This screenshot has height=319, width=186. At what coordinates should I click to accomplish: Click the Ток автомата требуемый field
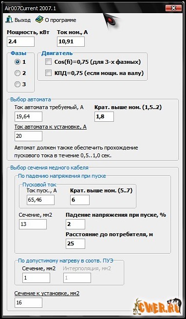[x=29, y=117]
